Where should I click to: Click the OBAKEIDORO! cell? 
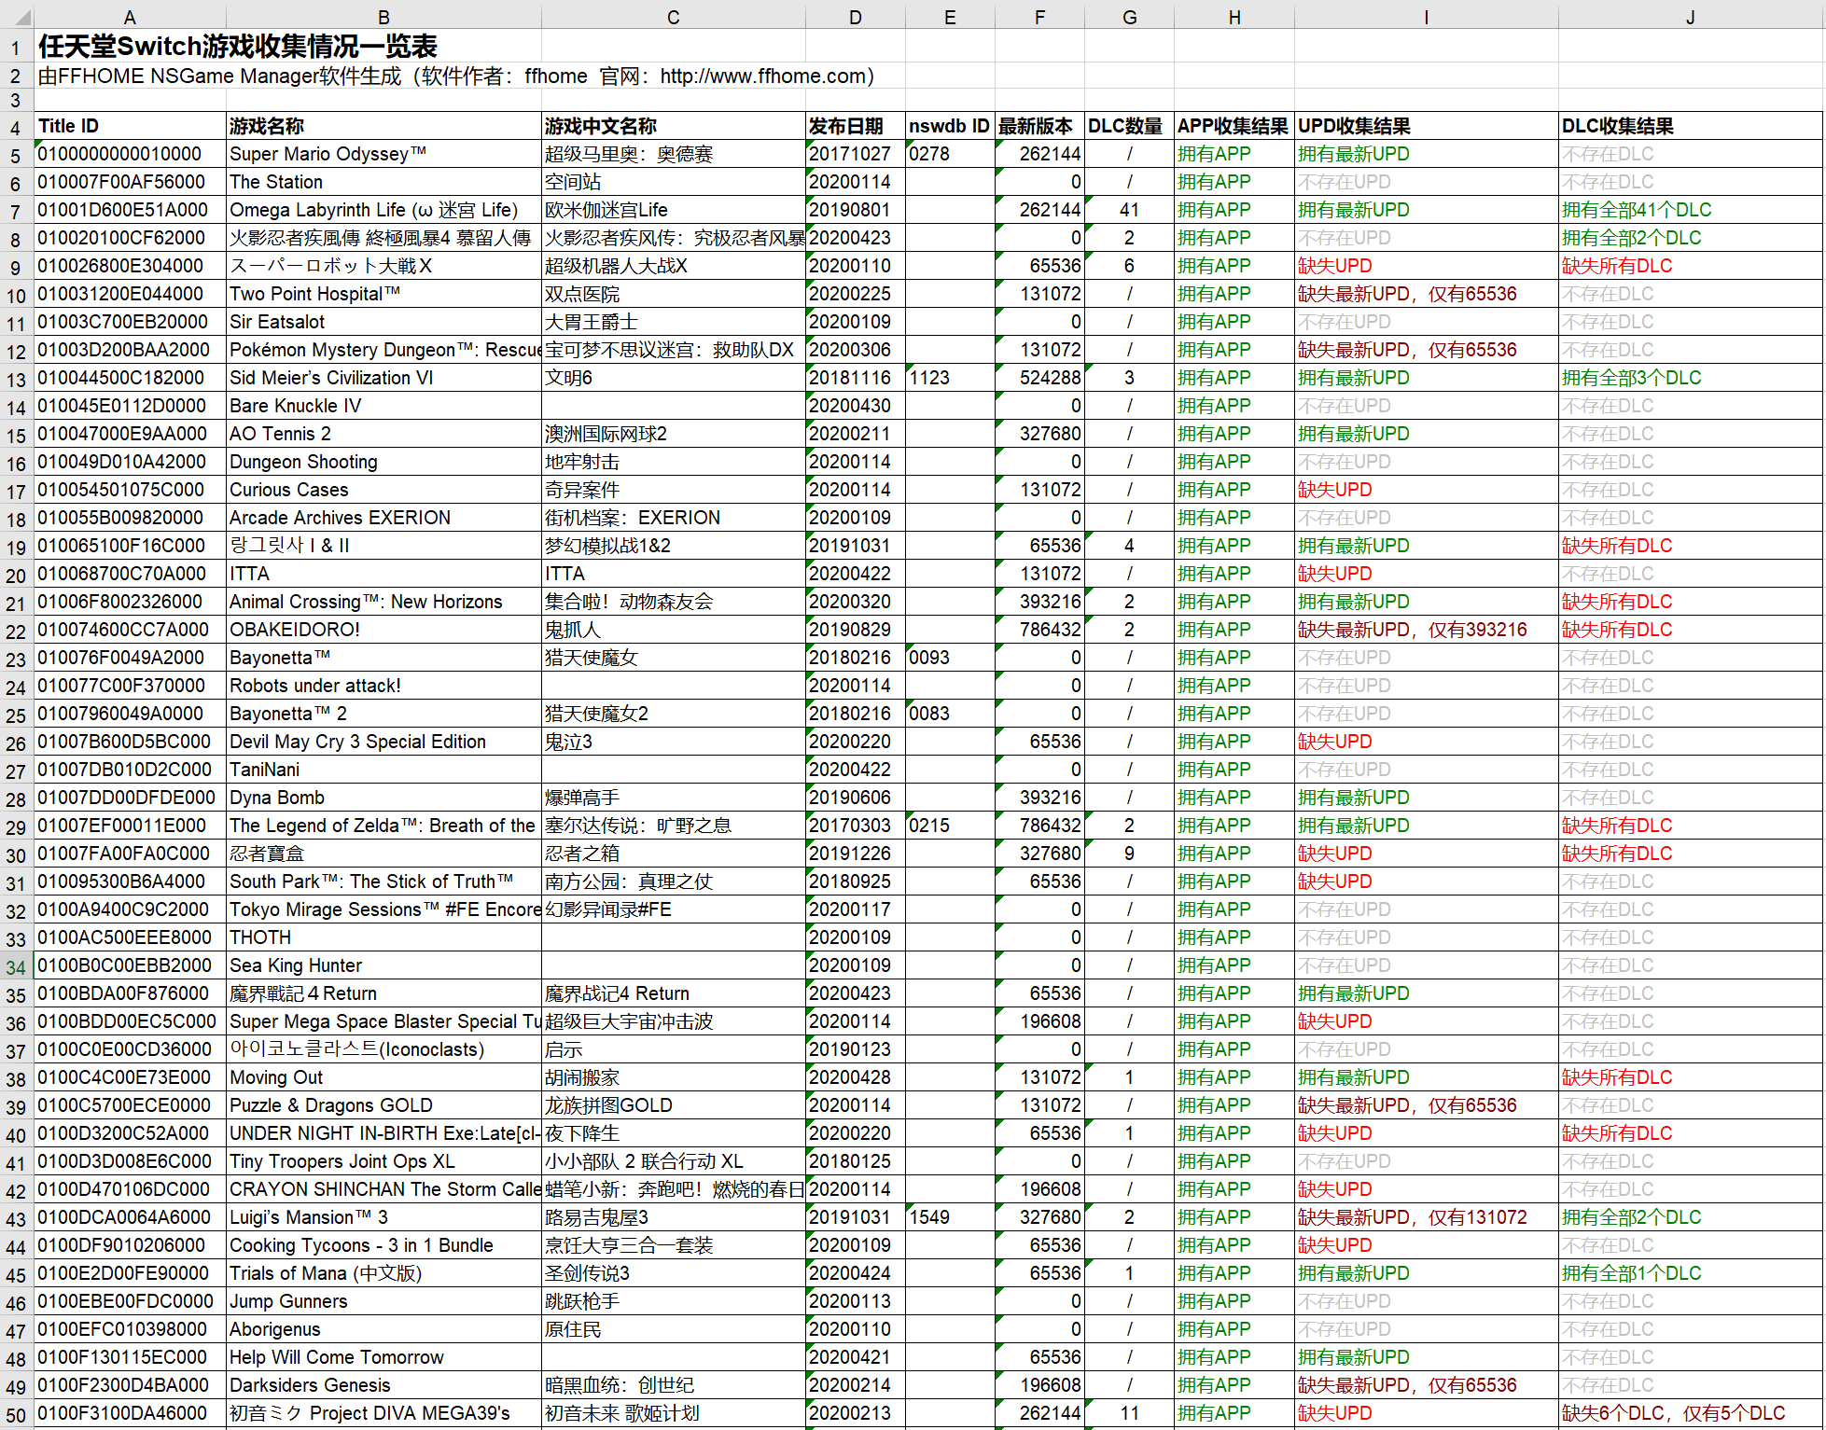pos(384,630)
